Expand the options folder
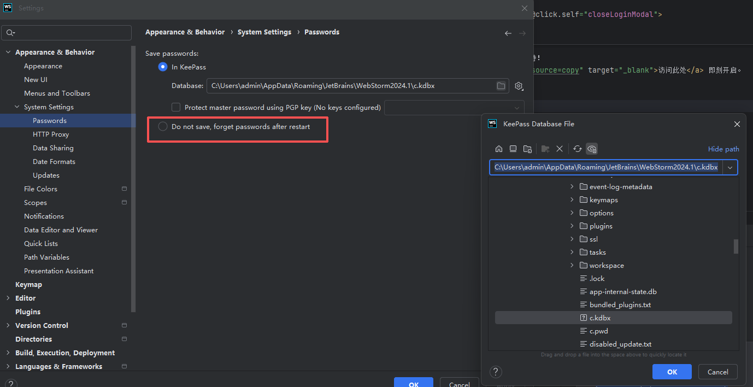The height and width of the screenshot is (387, 753). tap(572, 213)
